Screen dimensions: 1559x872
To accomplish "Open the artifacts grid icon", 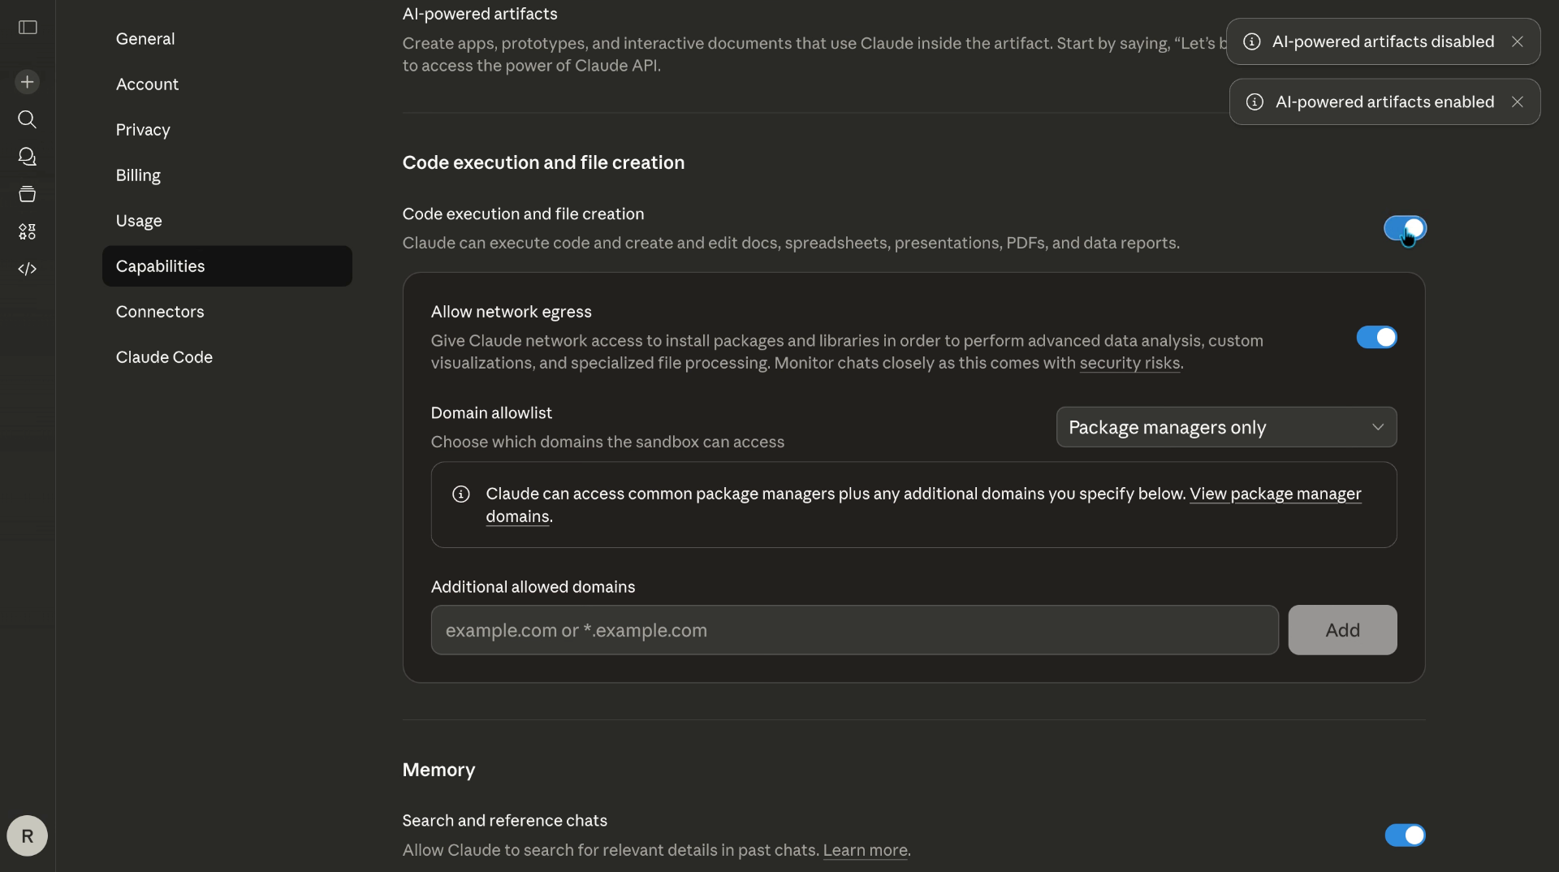I will click(28, 231).
